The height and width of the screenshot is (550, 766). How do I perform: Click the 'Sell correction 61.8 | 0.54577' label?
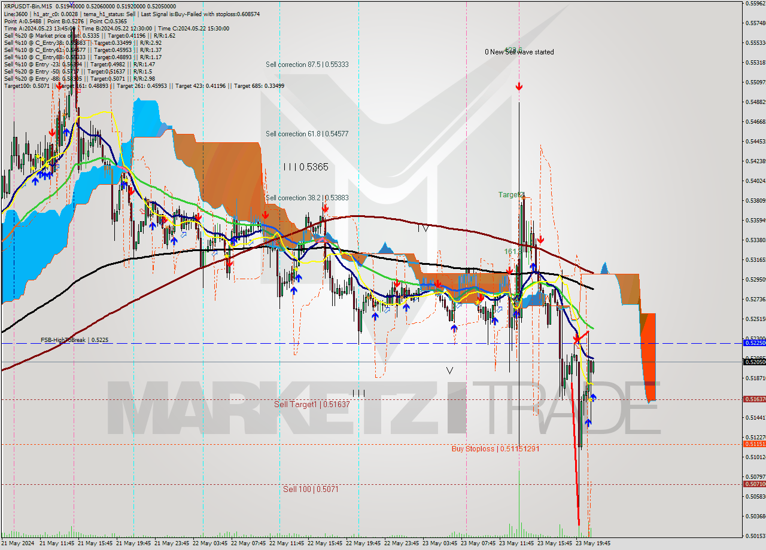click(x=307, y=134)
